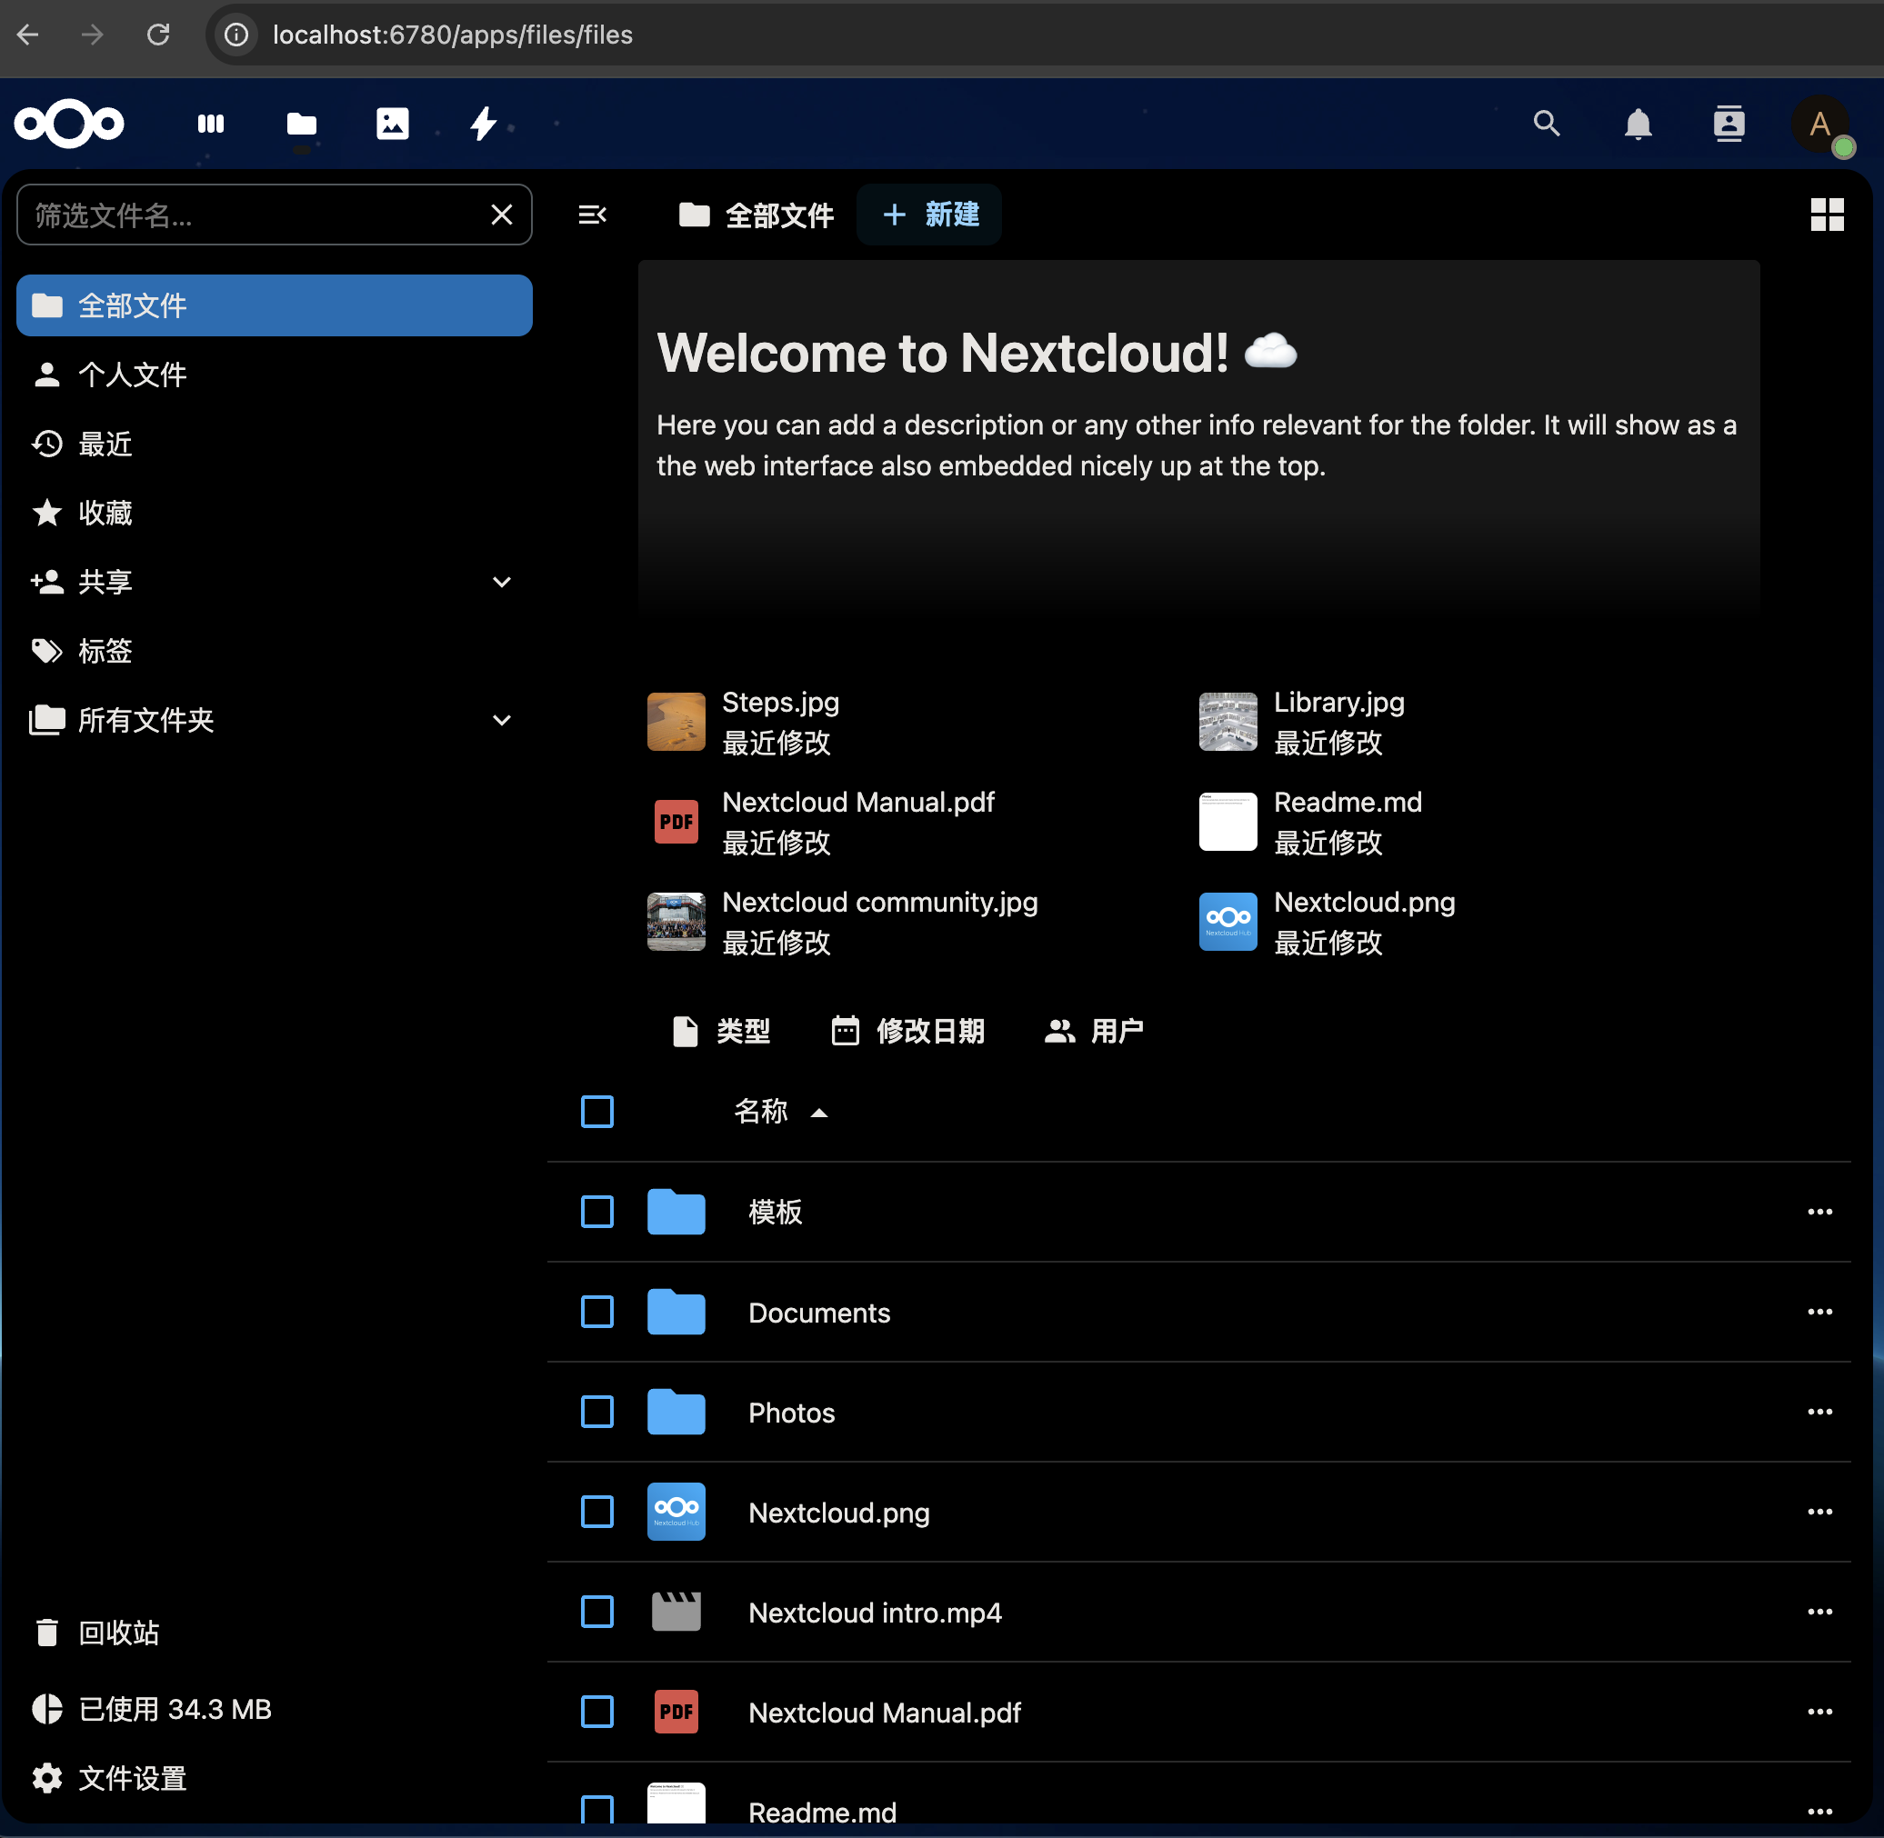Click the 全部文件 breadcrumb folder
The height and width of the screenshot is (1838, 1884).
[757, 215]
